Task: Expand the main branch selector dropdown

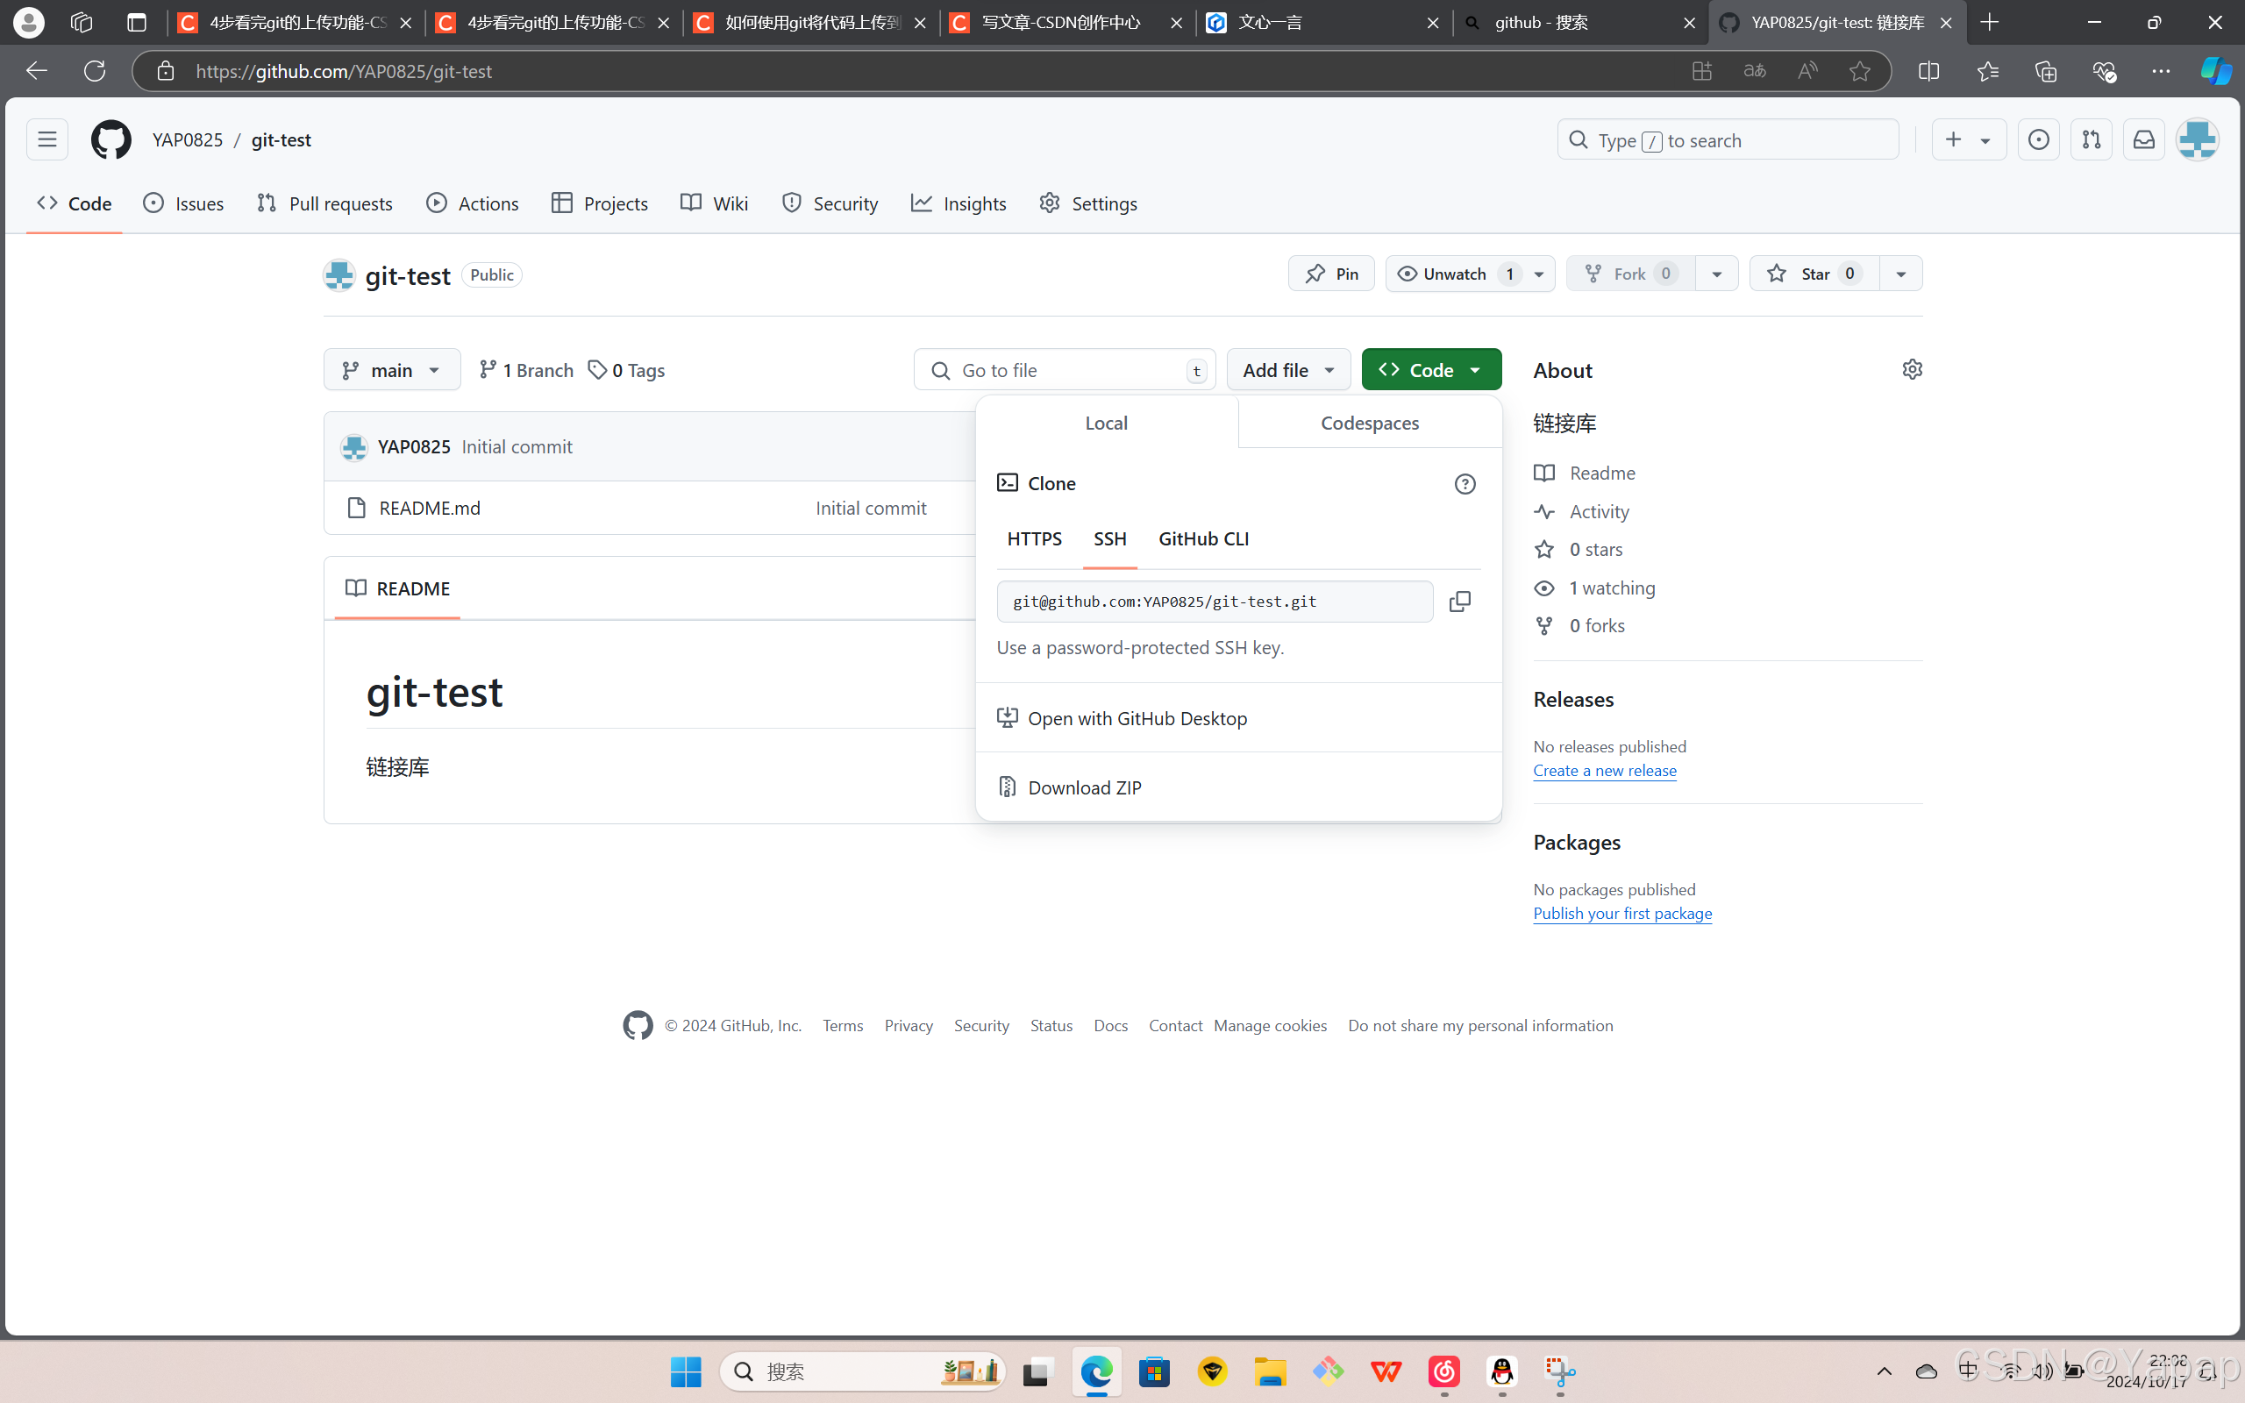Action: 391,369
